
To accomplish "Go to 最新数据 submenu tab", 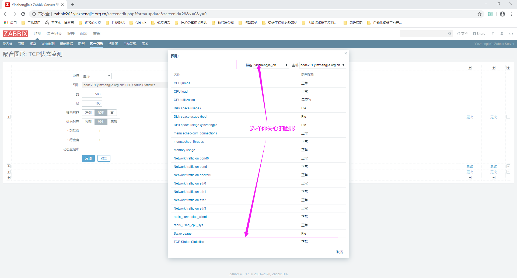I will coord(66,44).
